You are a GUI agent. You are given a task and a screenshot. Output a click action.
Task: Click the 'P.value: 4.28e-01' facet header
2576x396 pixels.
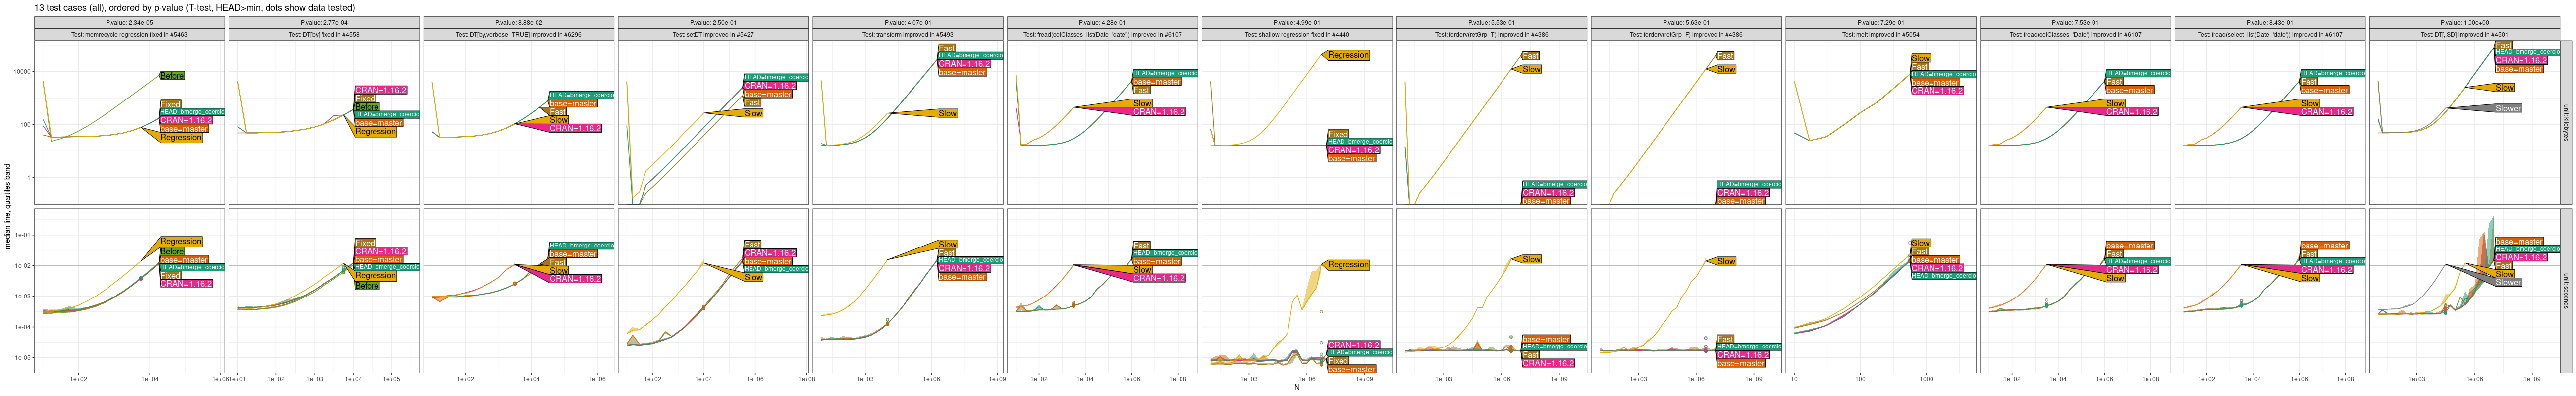(x=1102, y=22)
